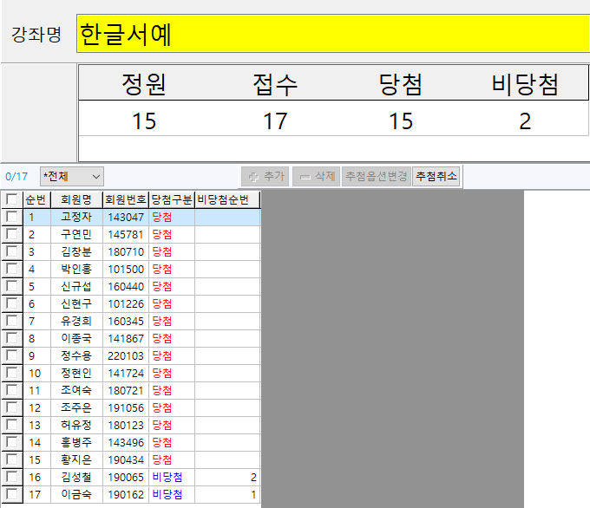Click the 비당첨순번 column header

227,199
